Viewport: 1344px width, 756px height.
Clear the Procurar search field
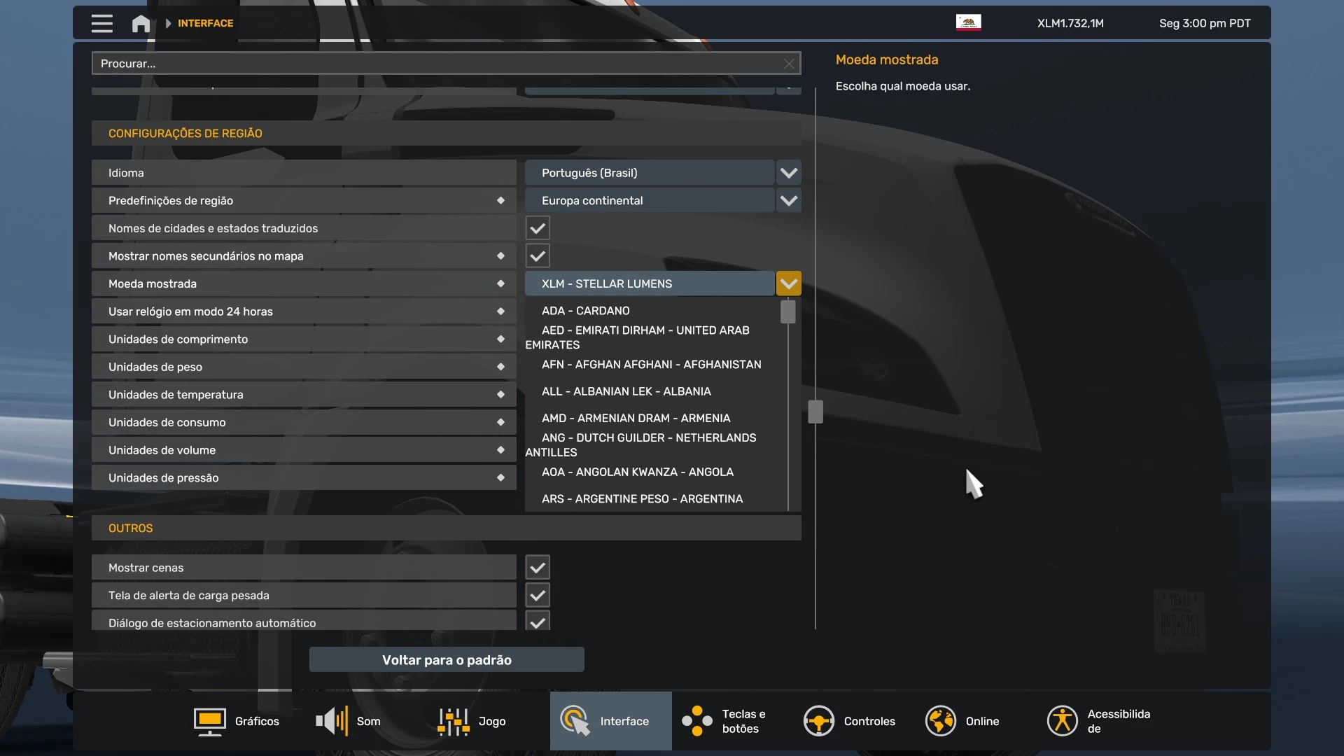click(788, 63)
